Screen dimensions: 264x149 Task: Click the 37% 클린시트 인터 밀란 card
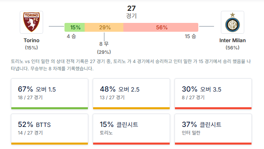(213, 129)
